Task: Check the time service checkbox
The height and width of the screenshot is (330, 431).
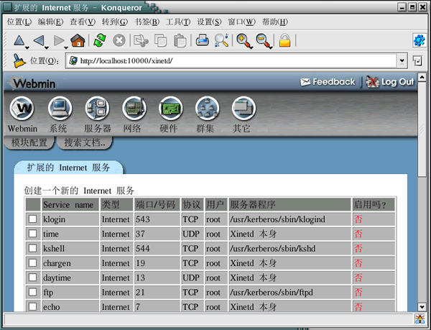Action: tap(33, 234)
